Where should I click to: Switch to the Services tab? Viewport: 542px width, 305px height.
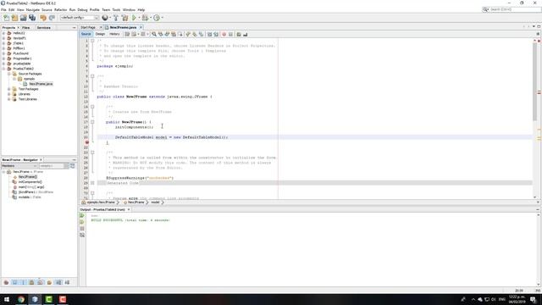pos(44,28)
